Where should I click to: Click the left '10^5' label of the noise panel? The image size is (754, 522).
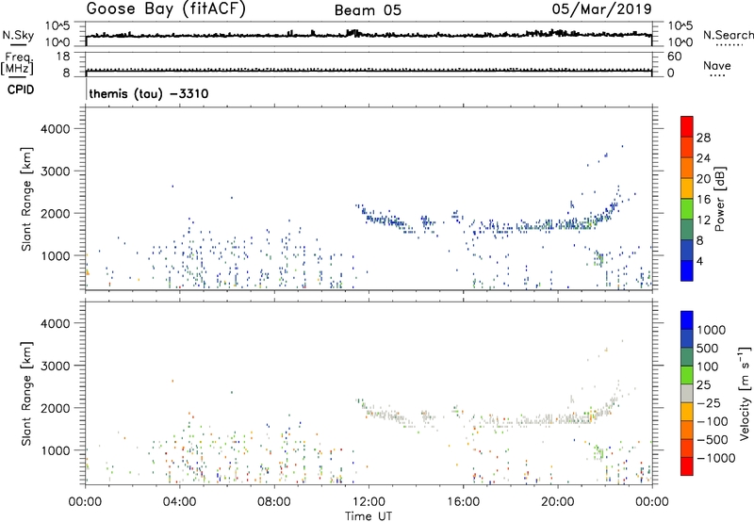click(58, 25)
